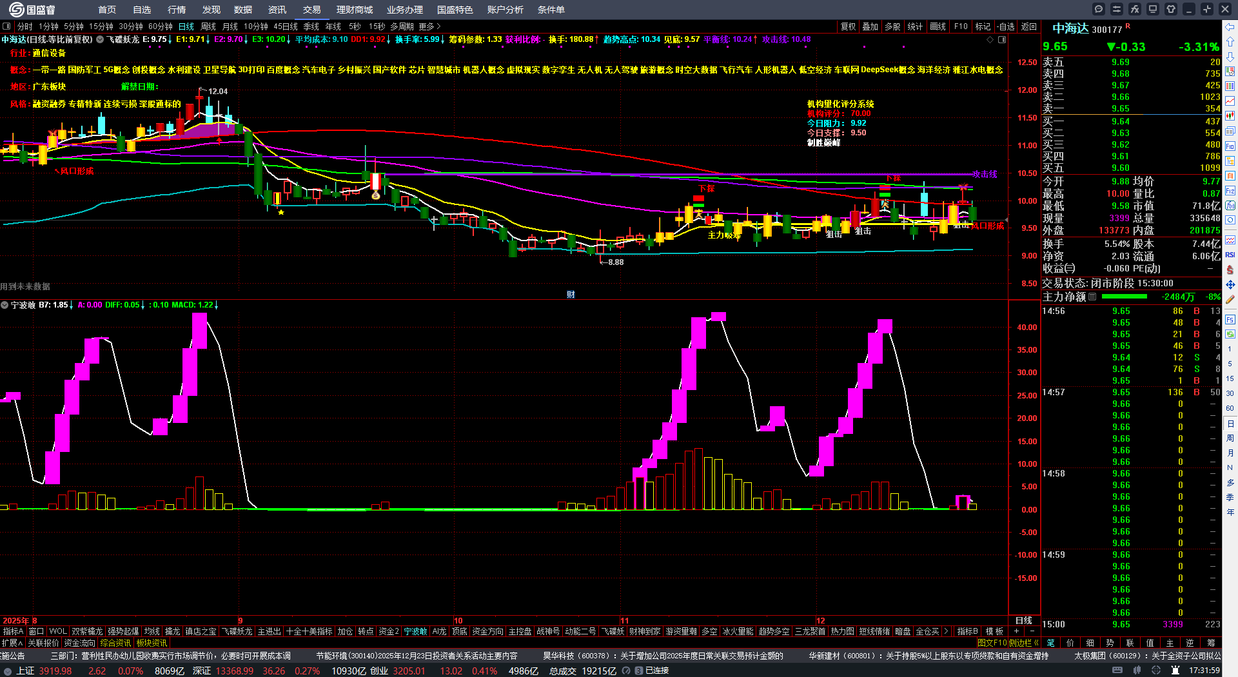Click the 10 month marker on the timeline
This screenshot has width=1238, height=677.
click(x=458, y=620)
